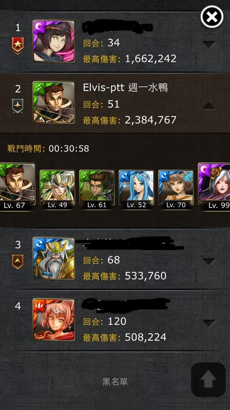Select the rank 3 blue bearded king avatar
The width and height of the screenshot is (230, 410).
(54, 258)
